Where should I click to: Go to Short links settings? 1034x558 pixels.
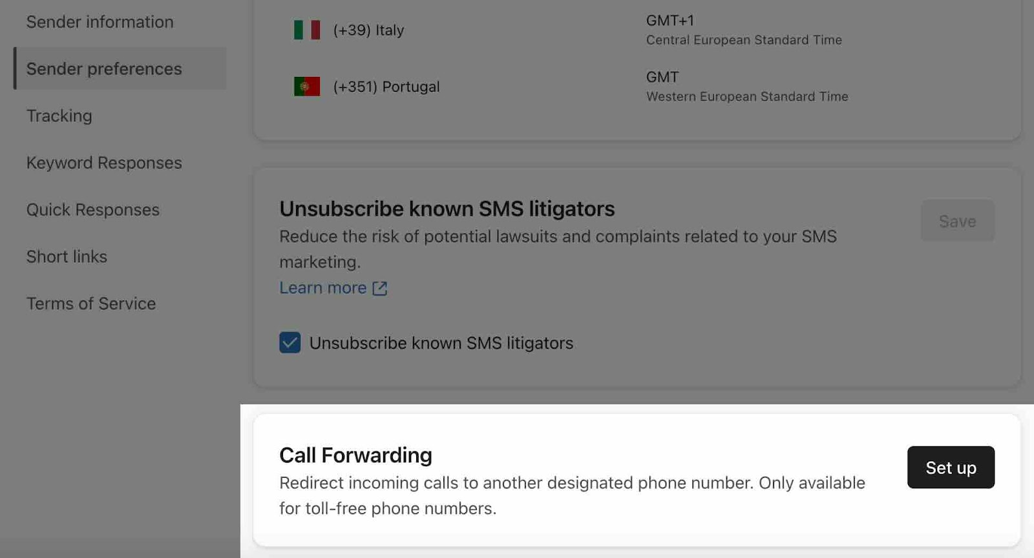66,256
